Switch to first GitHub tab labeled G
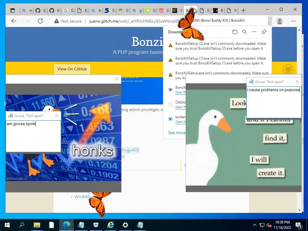The image size is (308, 231). coord(41,11)
